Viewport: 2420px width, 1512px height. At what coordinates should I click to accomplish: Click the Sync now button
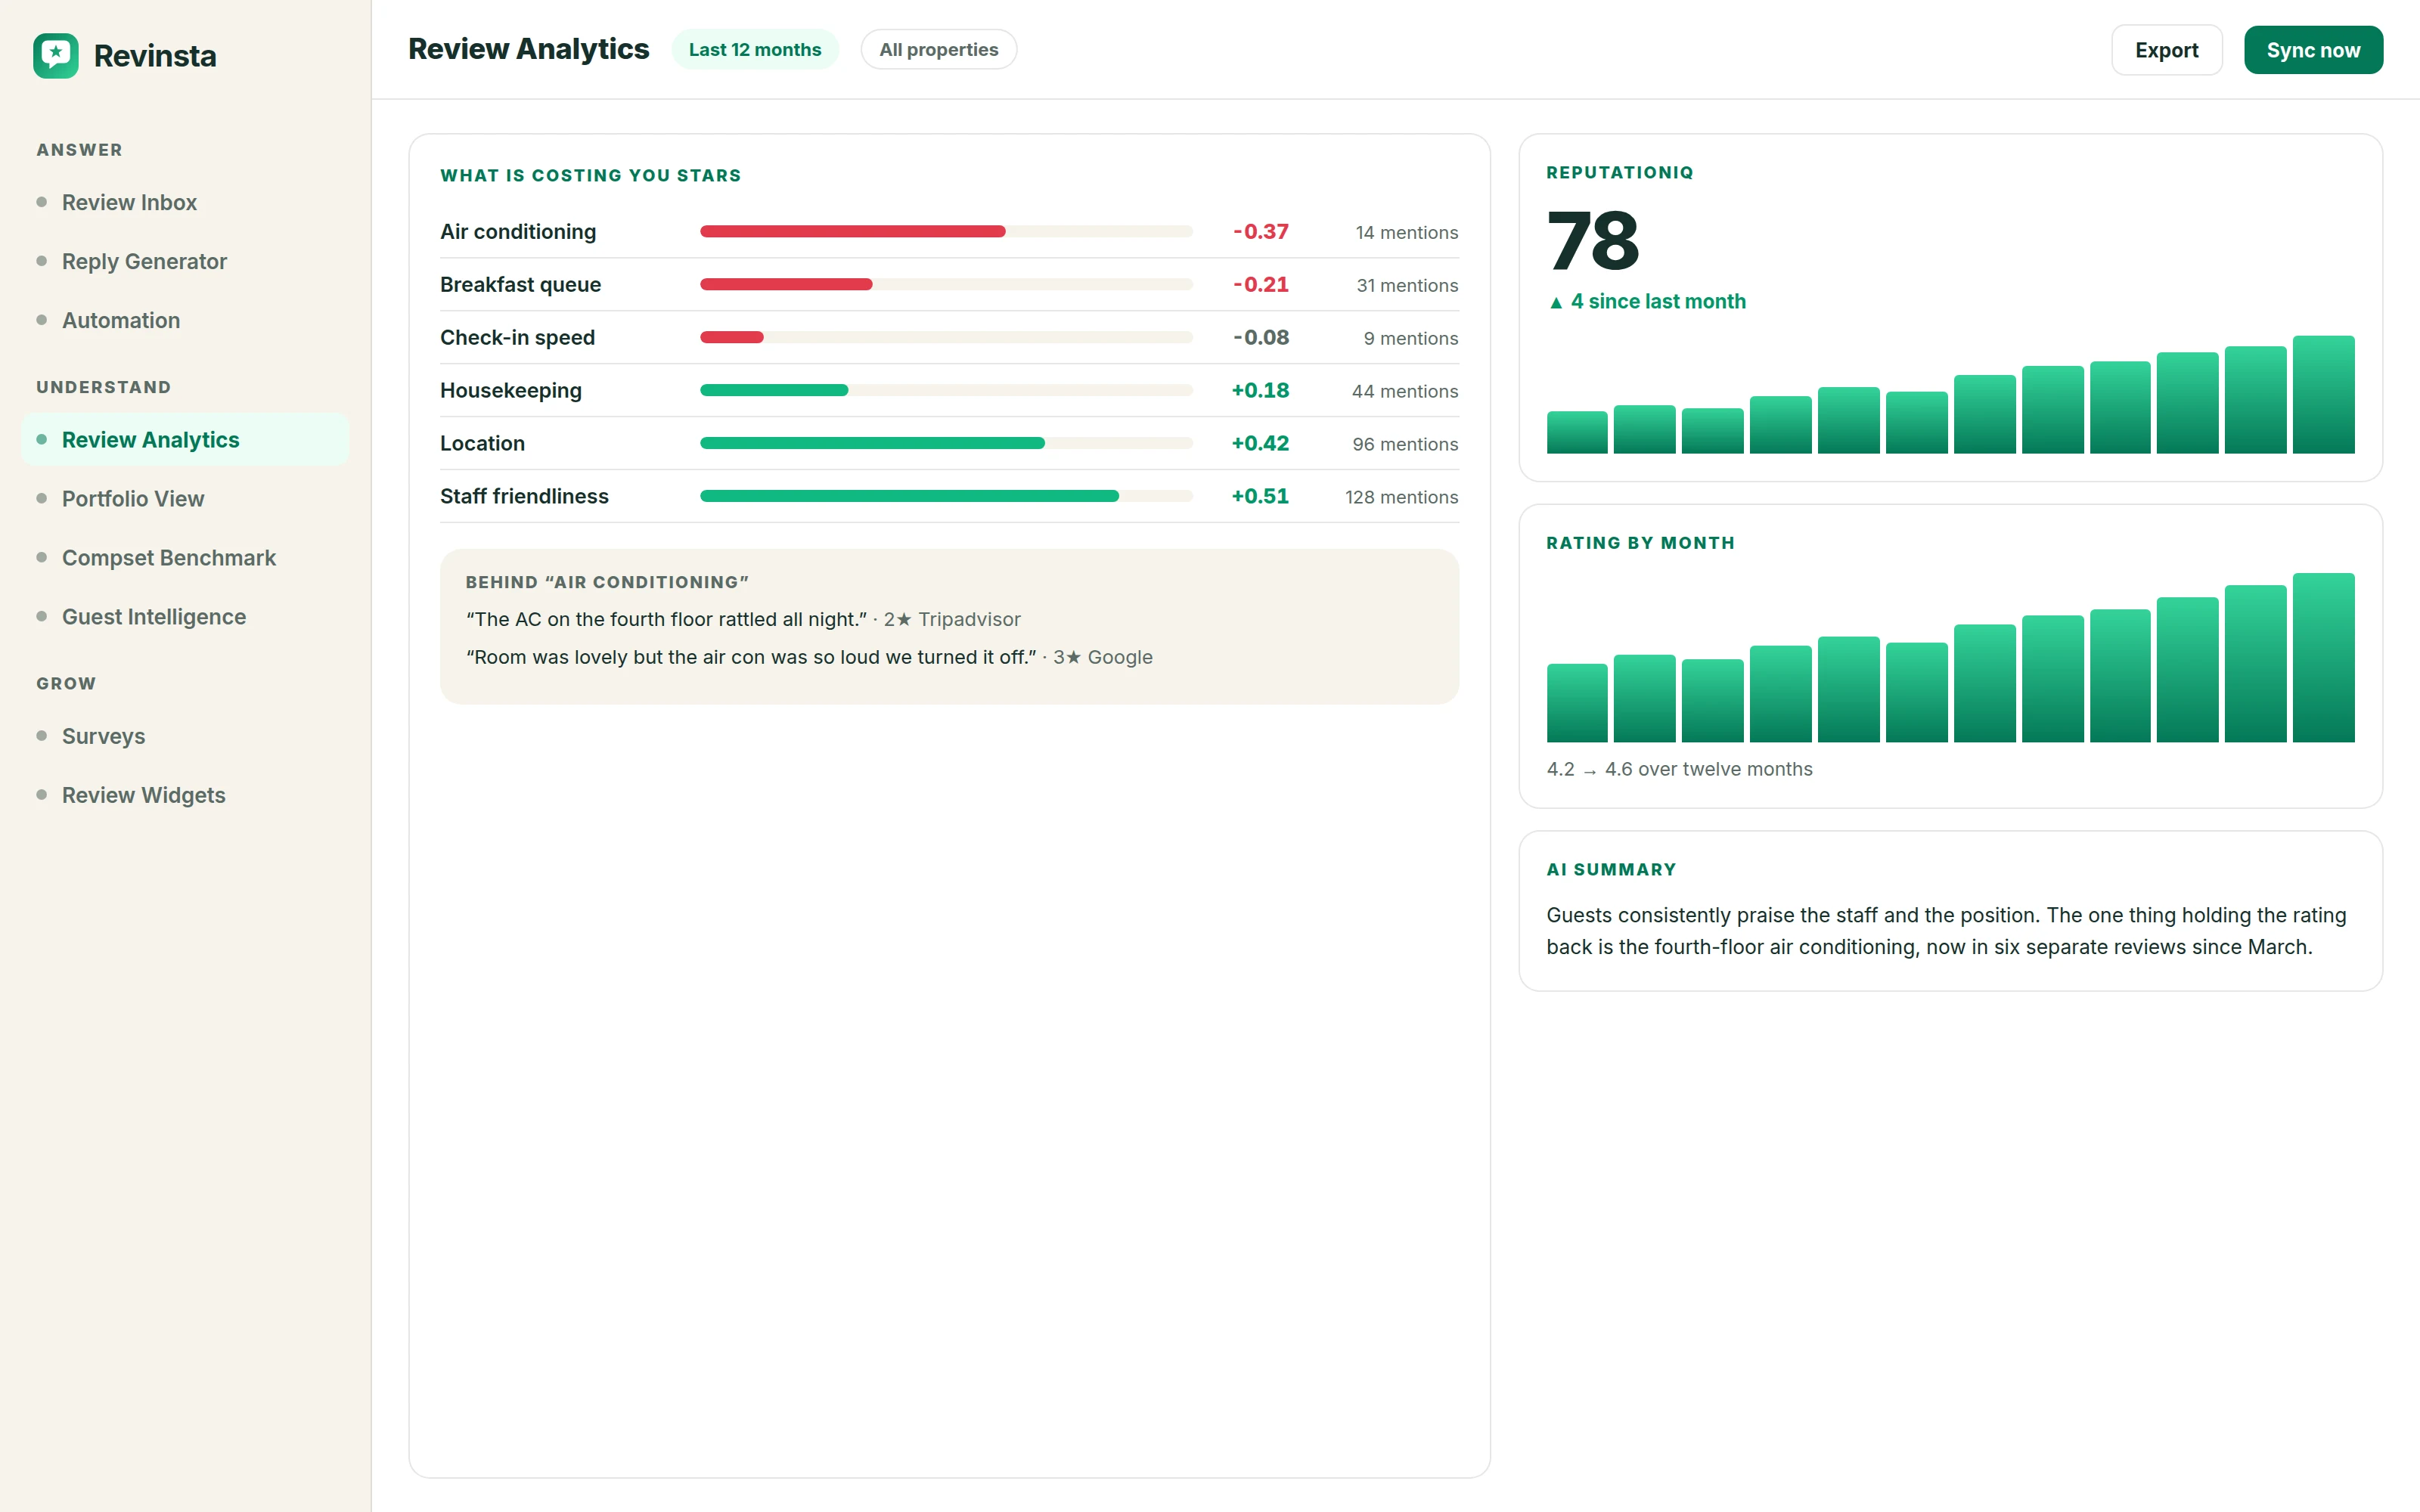(x=2313, y=49)
